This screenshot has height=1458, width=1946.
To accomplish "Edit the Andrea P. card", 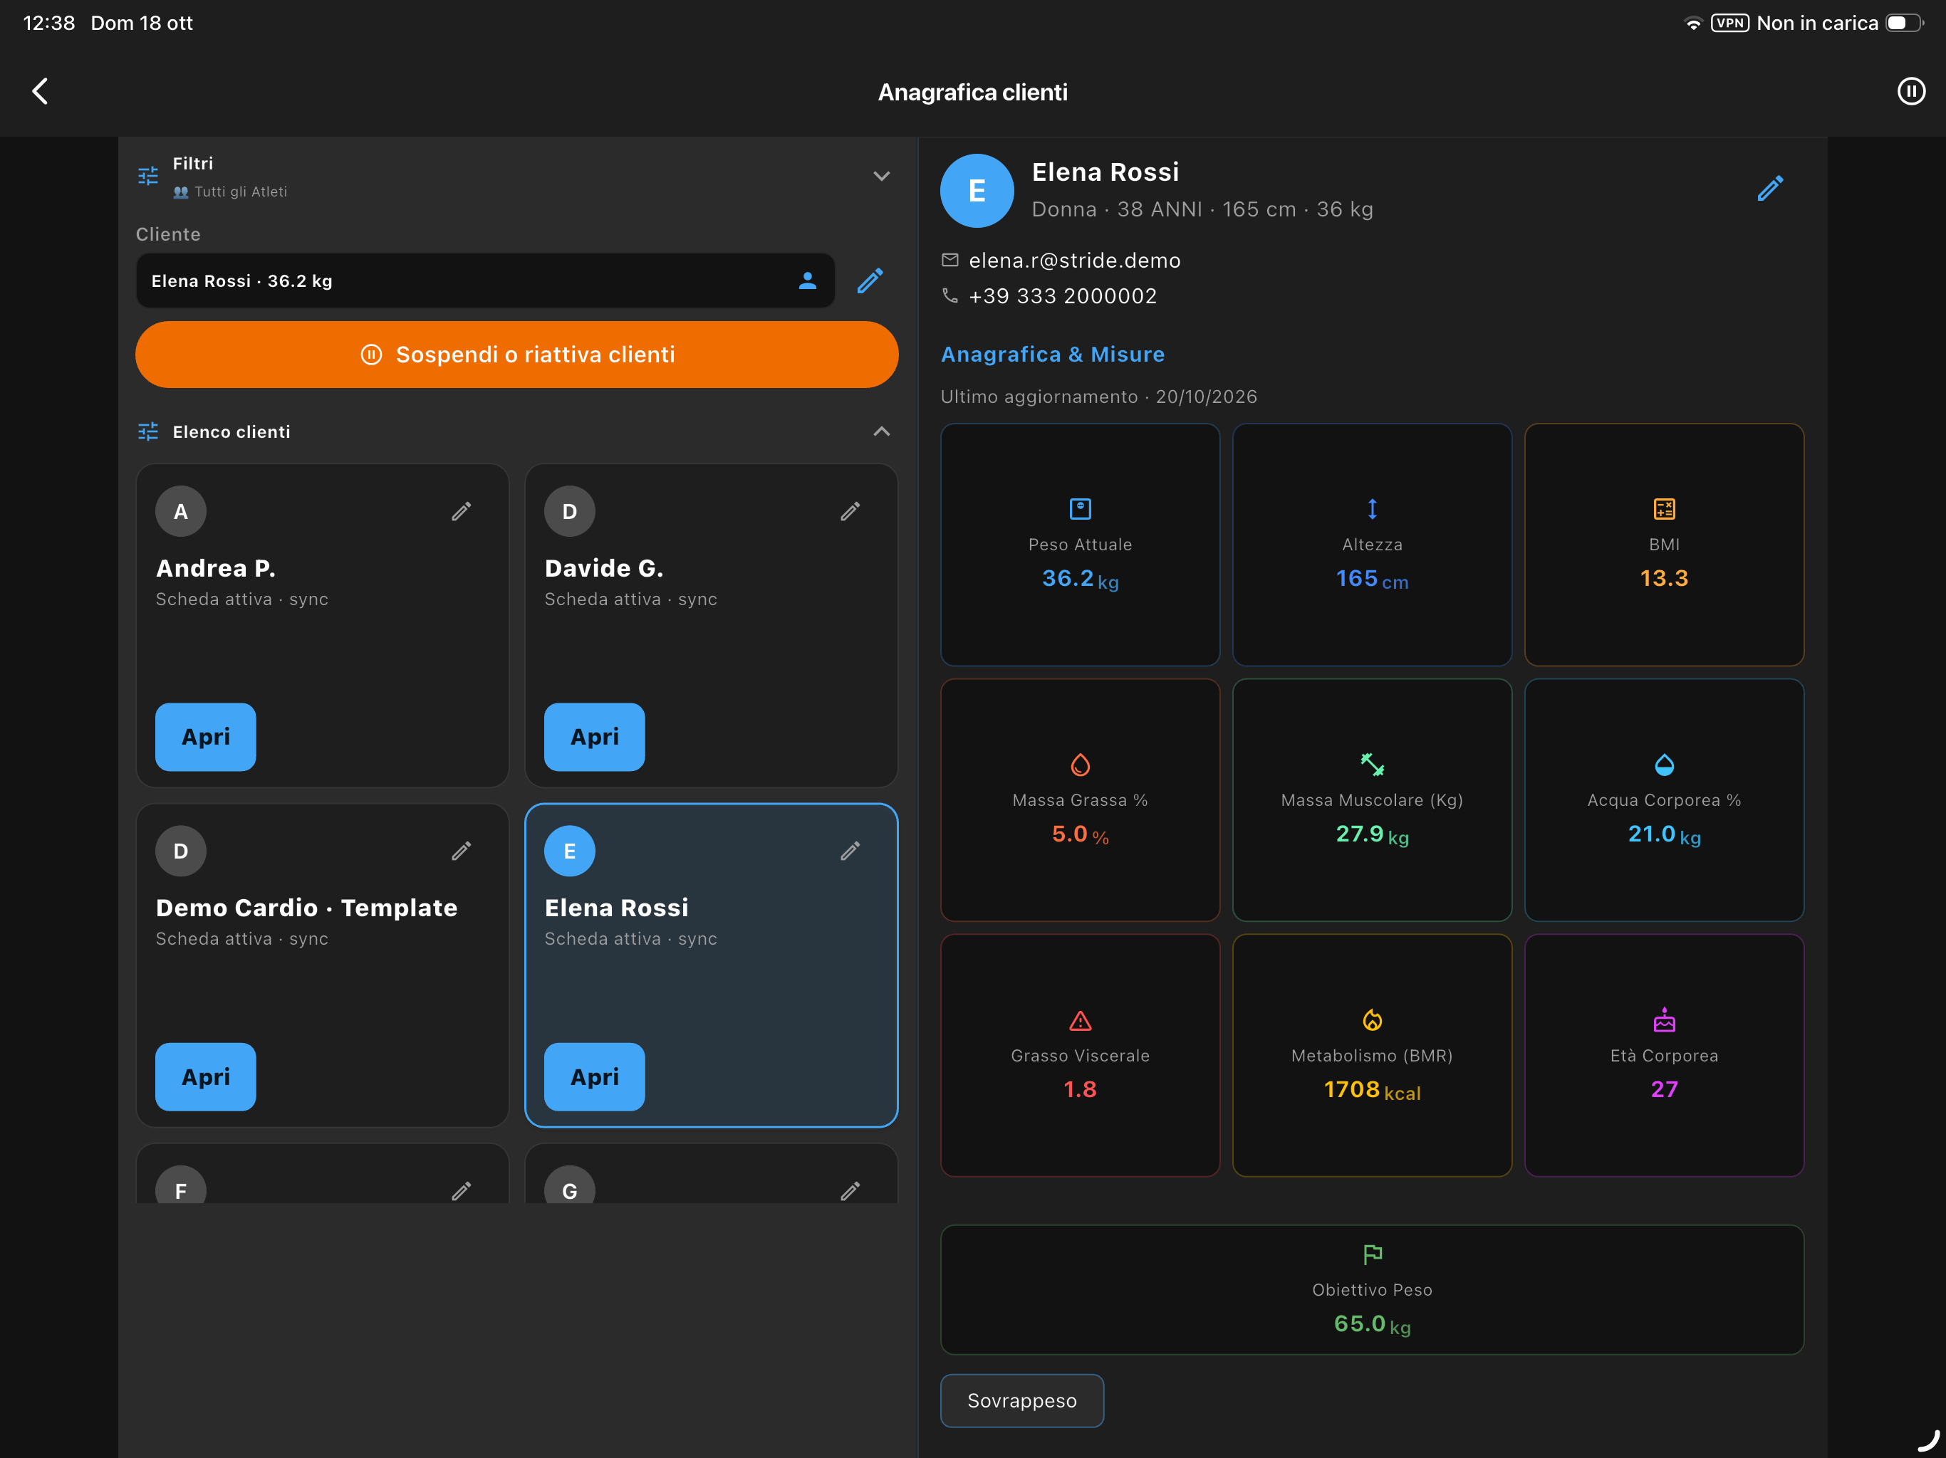I will coord(462,511).
